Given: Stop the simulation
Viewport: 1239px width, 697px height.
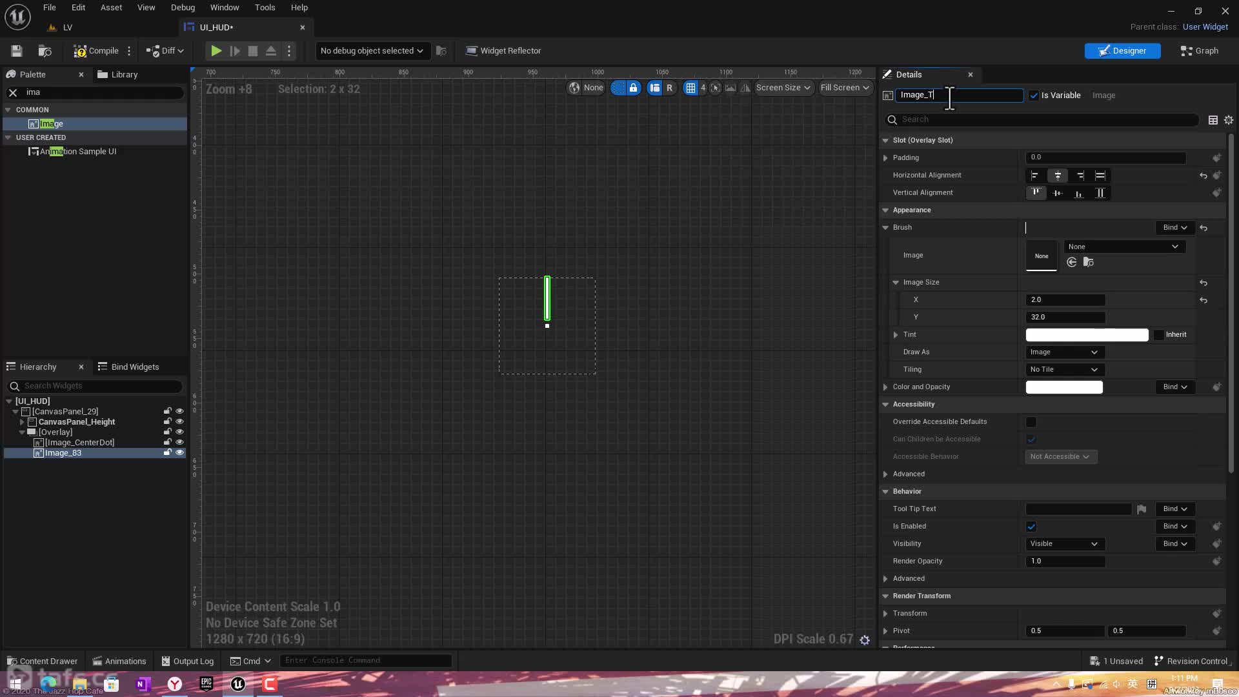Looking at the screenshot, I should click(253, 51).
